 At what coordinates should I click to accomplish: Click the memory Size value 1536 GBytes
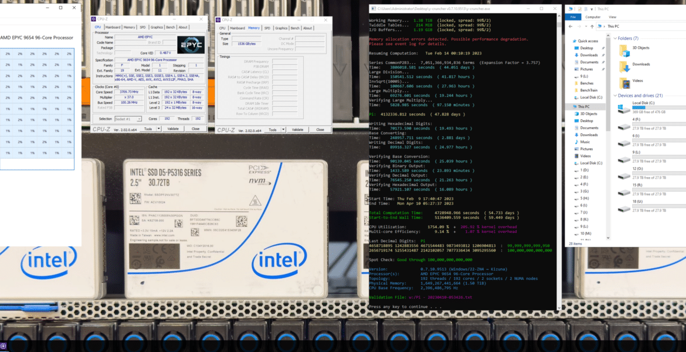pos(246,44)
